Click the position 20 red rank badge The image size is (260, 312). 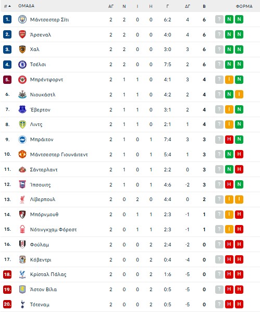pyautogui.click(x=7, y=304)
